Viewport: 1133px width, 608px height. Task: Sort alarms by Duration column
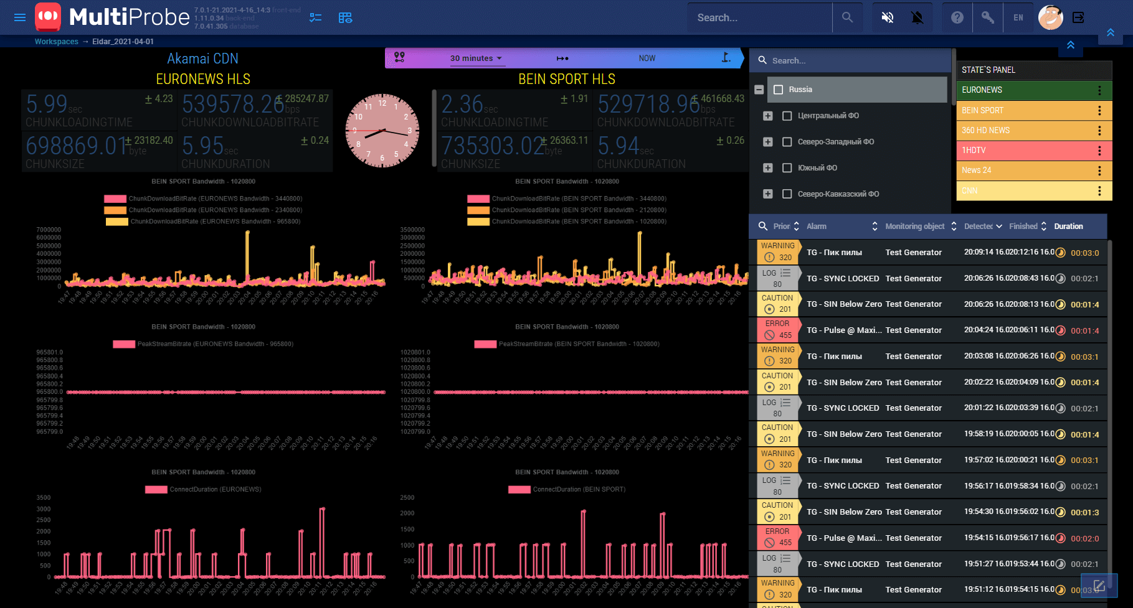pyautogui.click(x=1069, y=227)
